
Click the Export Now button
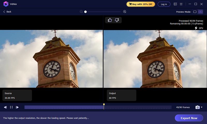(x=189, y=118)
